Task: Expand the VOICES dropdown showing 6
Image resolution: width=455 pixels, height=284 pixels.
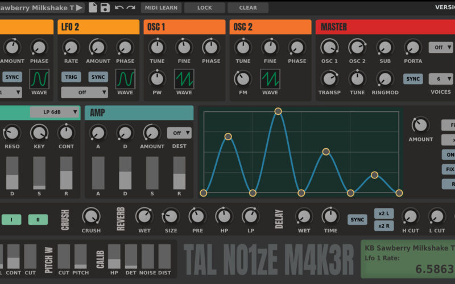Action: (x=441, y=79)
